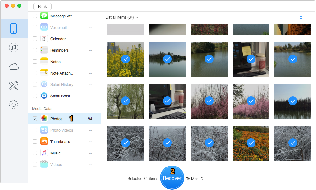Image resolution: width=316 pixels, height=190 pixels.
Task: Click the Thumbnails orange icon
Action: coord(44,141)
